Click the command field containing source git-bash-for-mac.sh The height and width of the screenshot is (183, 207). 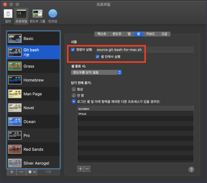coord(145,50)
